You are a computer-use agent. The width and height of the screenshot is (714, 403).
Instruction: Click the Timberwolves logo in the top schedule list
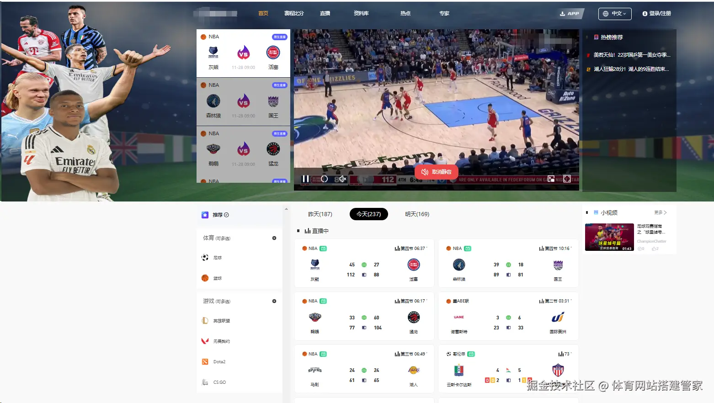[213, 101]
